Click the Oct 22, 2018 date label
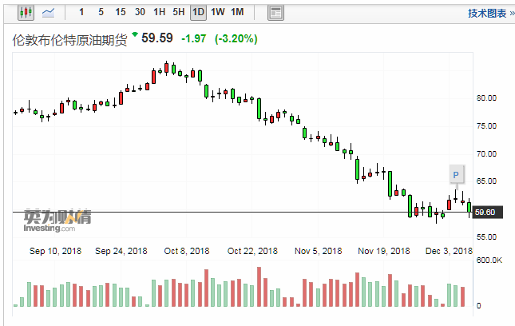The image size is (515, 326). [x=252, y=251]
